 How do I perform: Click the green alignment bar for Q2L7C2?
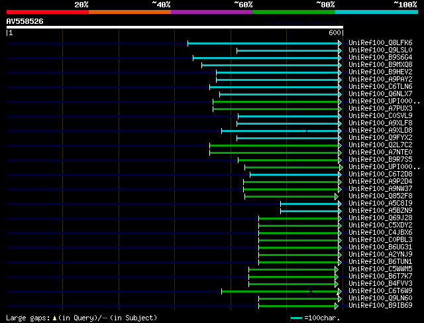pyautogui.click(x=274, y=146)
